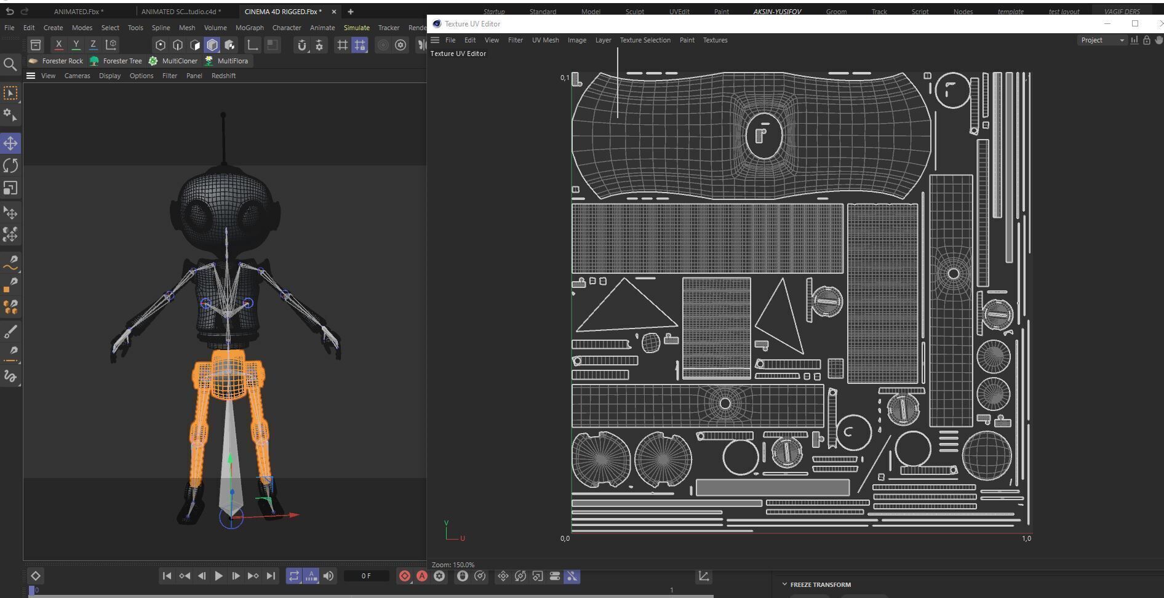Viewport: 1164px width, 598px height.
Task: Open viewport hamburger menu
Action: coord(31,76)
